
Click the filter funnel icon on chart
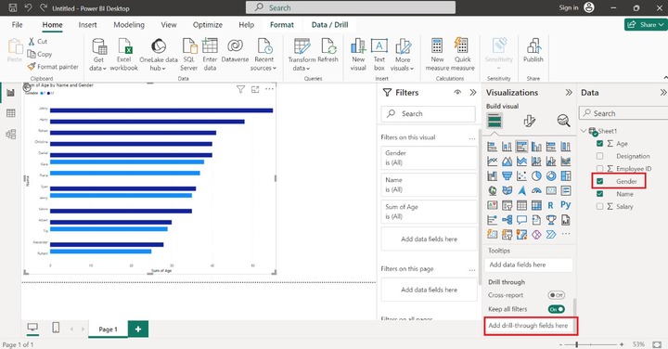240,89
